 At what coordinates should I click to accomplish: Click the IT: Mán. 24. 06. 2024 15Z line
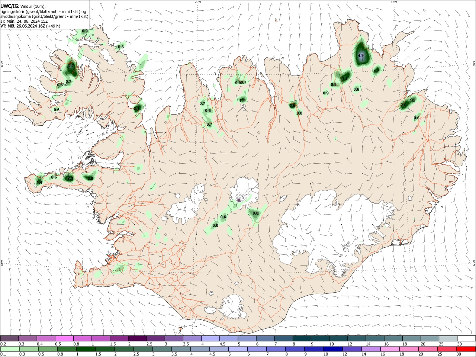point(24,21)
